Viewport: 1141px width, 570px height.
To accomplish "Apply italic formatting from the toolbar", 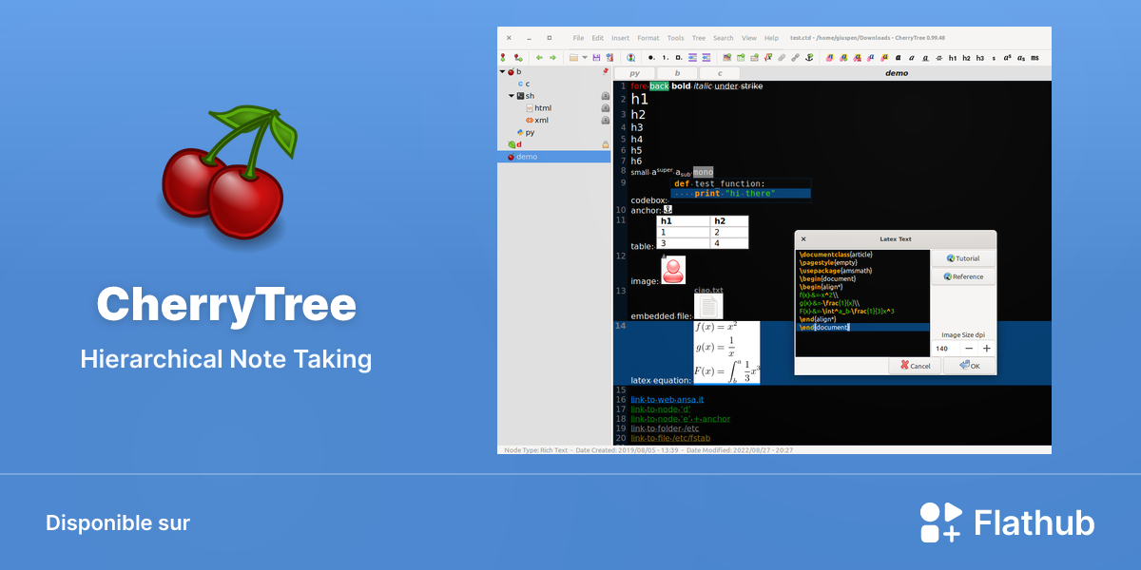I will point(912,57).
